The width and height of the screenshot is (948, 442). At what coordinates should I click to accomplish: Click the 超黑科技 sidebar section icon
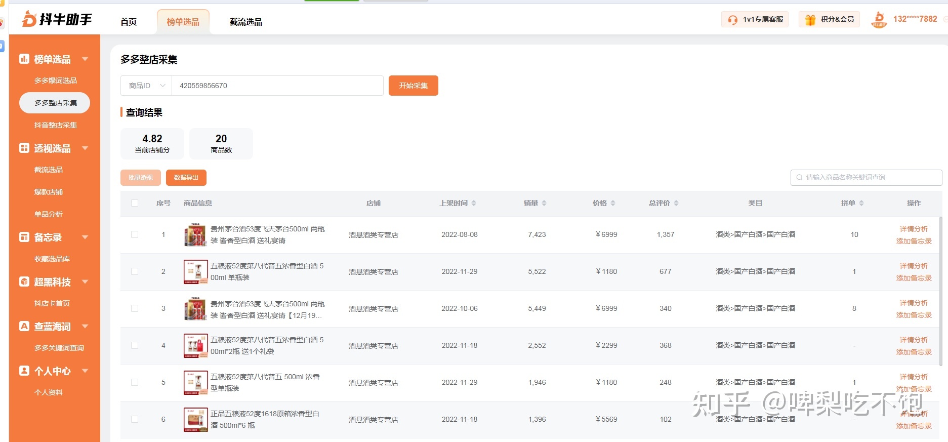24,282
